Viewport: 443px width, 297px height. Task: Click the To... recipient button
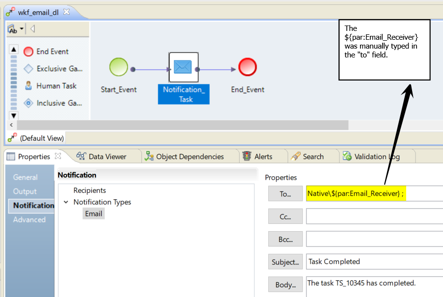point(285,194)
